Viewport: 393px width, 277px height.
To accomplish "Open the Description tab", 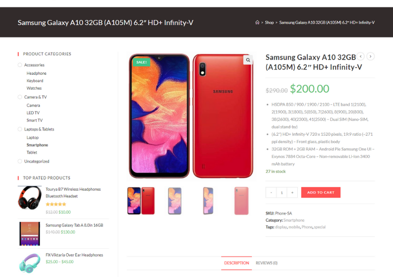I will pos(236,263).
